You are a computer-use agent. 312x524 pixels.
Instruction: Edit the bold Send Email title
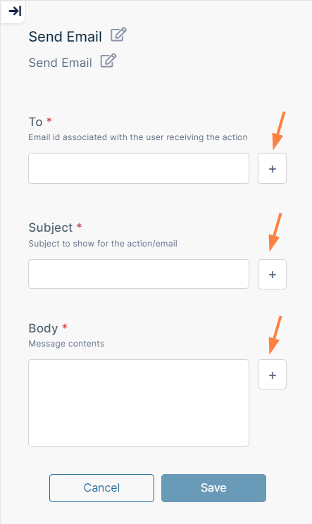118,35
